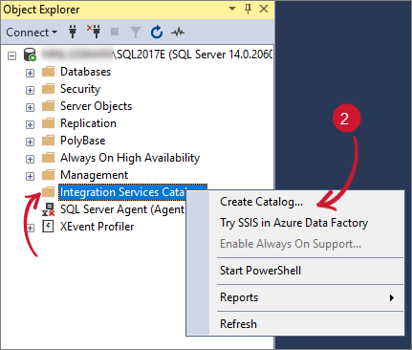Viewport: 412px width, 350px height.
Task: Click the SQL Server Agent icon
Action: tap(49, 209)
